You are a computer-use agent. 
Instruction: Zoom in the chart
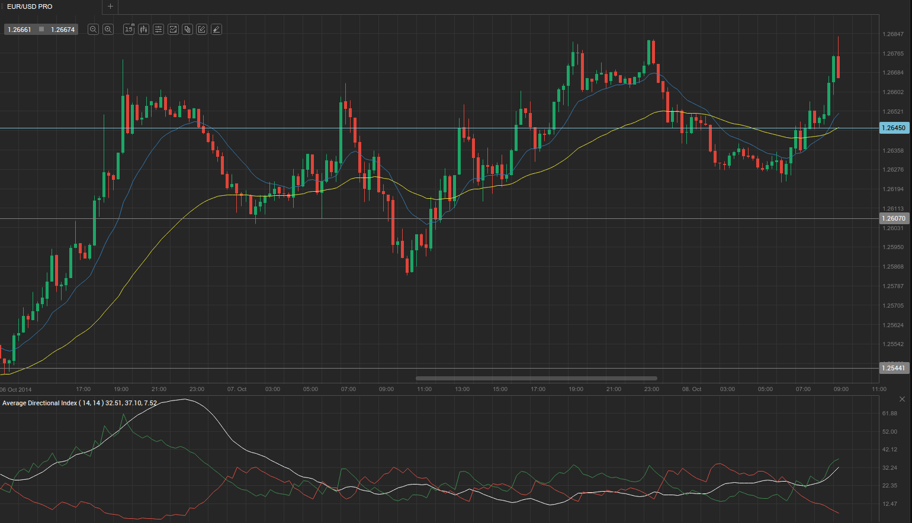[108, 29]
